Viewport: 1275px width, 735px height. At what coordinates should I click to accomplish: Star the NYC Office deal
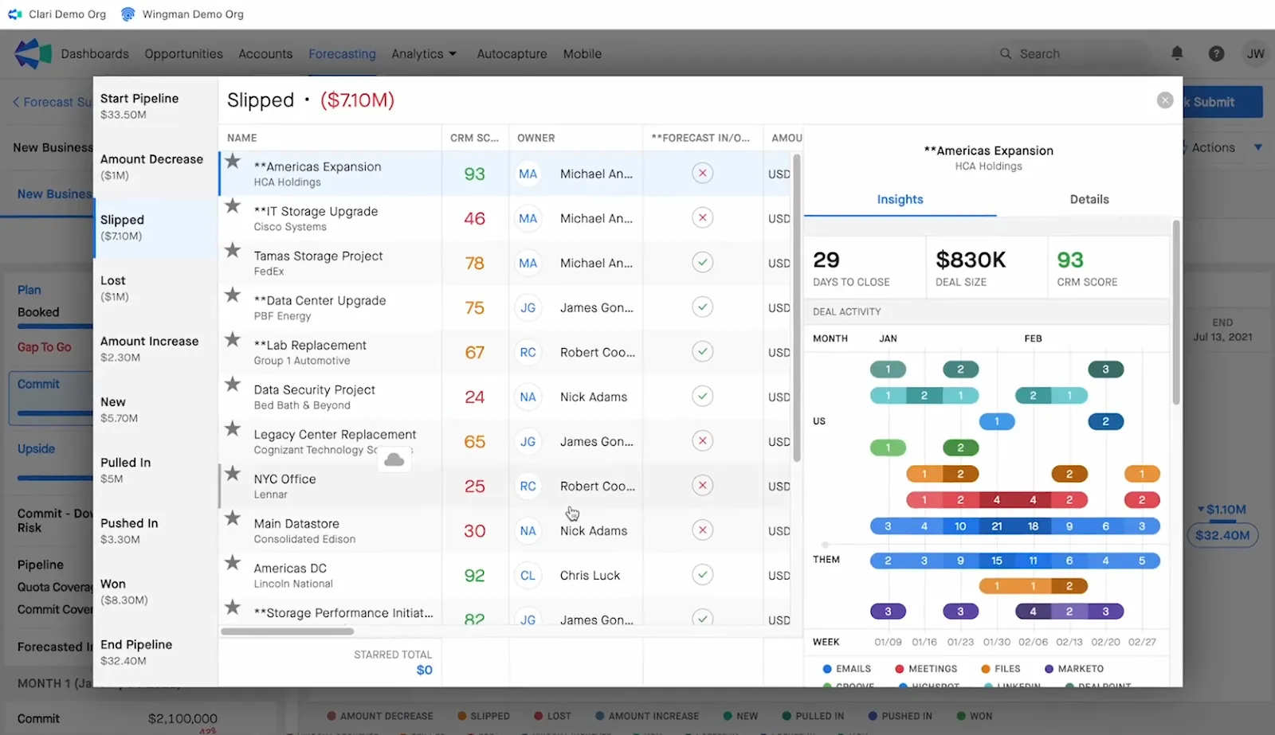click(x=233, y=473)
